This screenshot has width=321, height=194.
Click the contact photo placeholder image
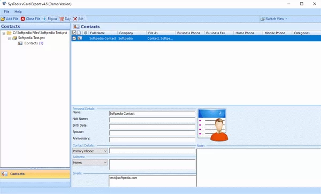tap(213, 125)
